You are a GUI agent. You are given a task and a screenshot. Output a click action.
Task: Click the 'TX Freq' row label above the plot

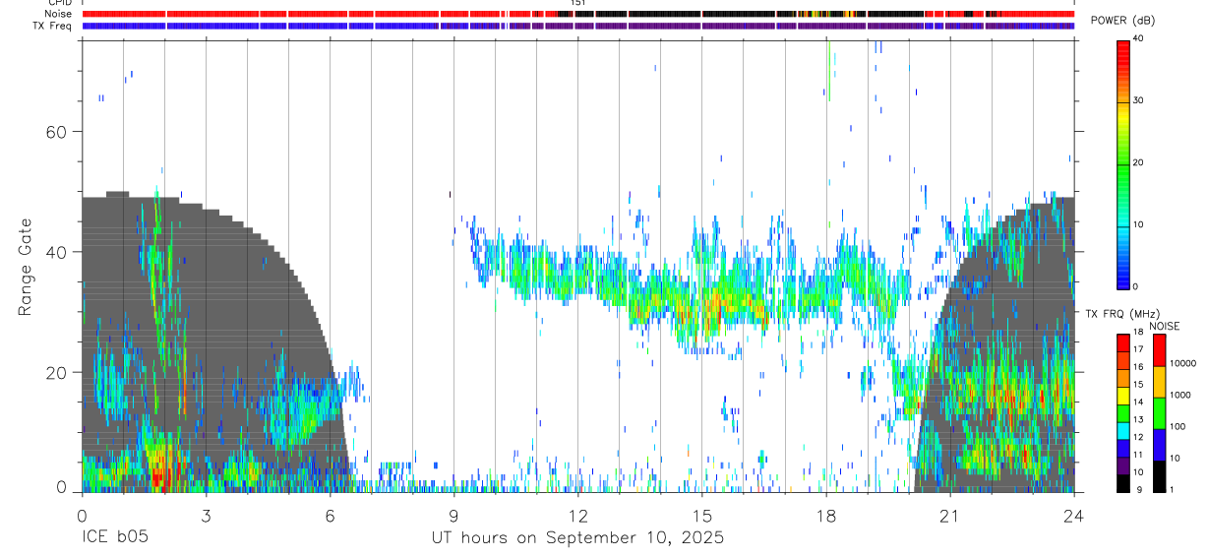(53, 26)
